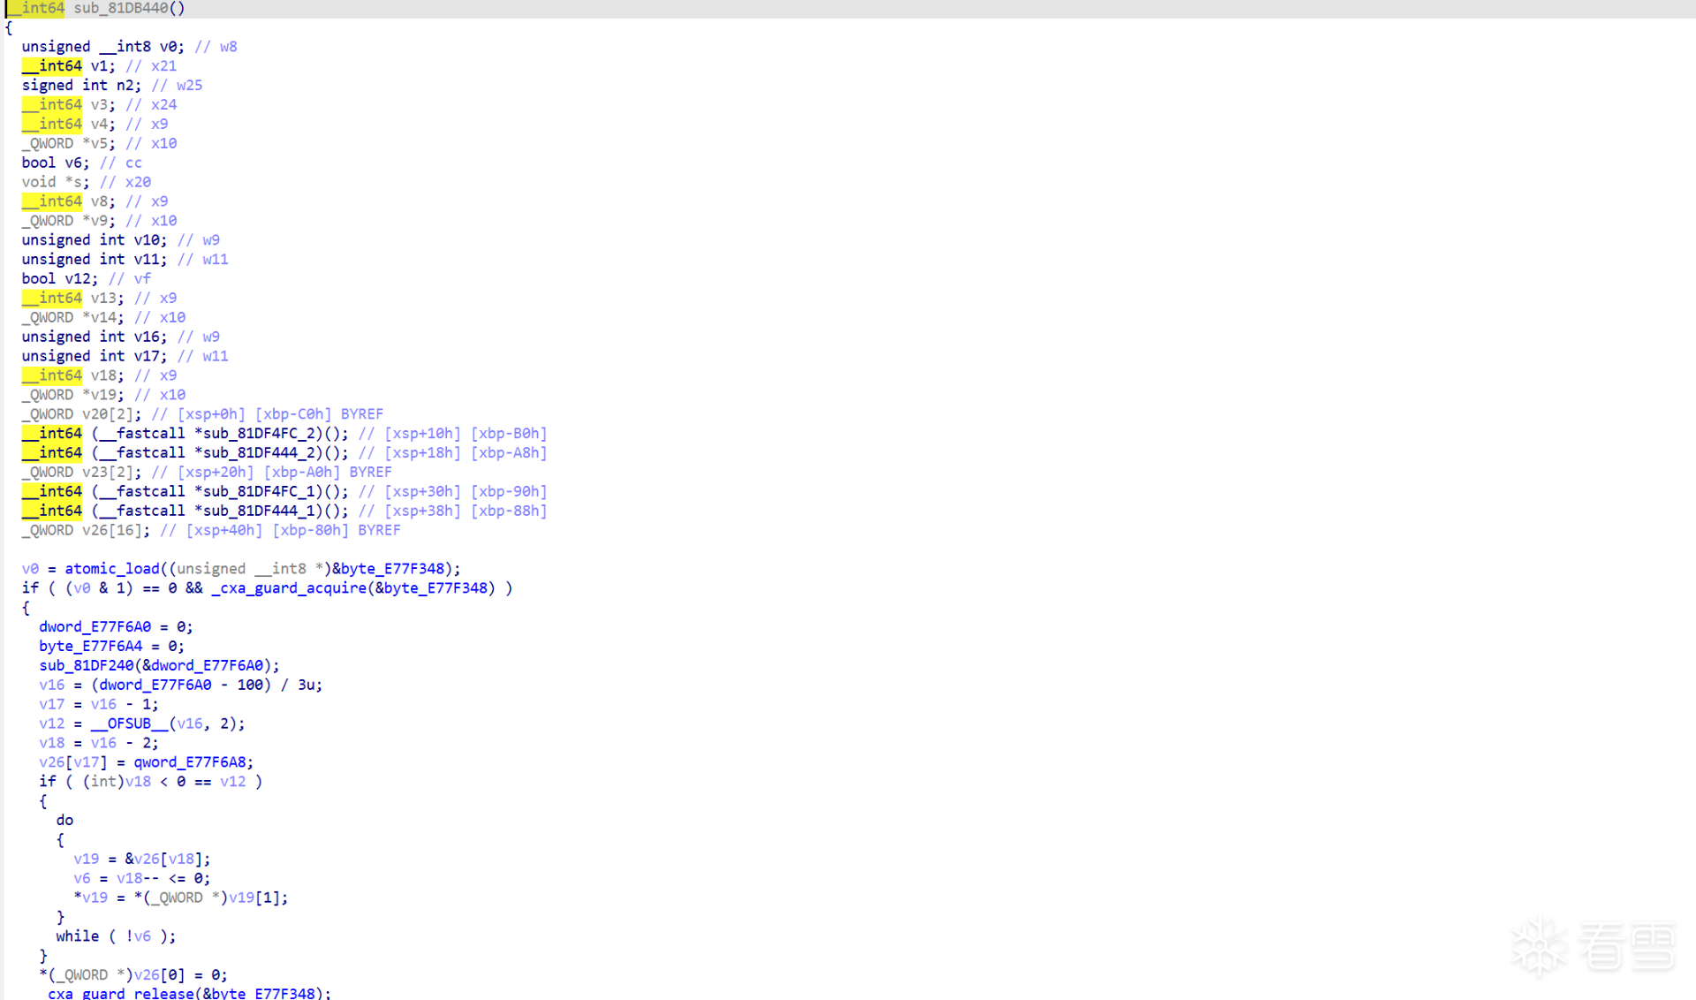Click the v23[2] array declaration
This screenshot has height=1000, width=1696.
tap(107, 473)
